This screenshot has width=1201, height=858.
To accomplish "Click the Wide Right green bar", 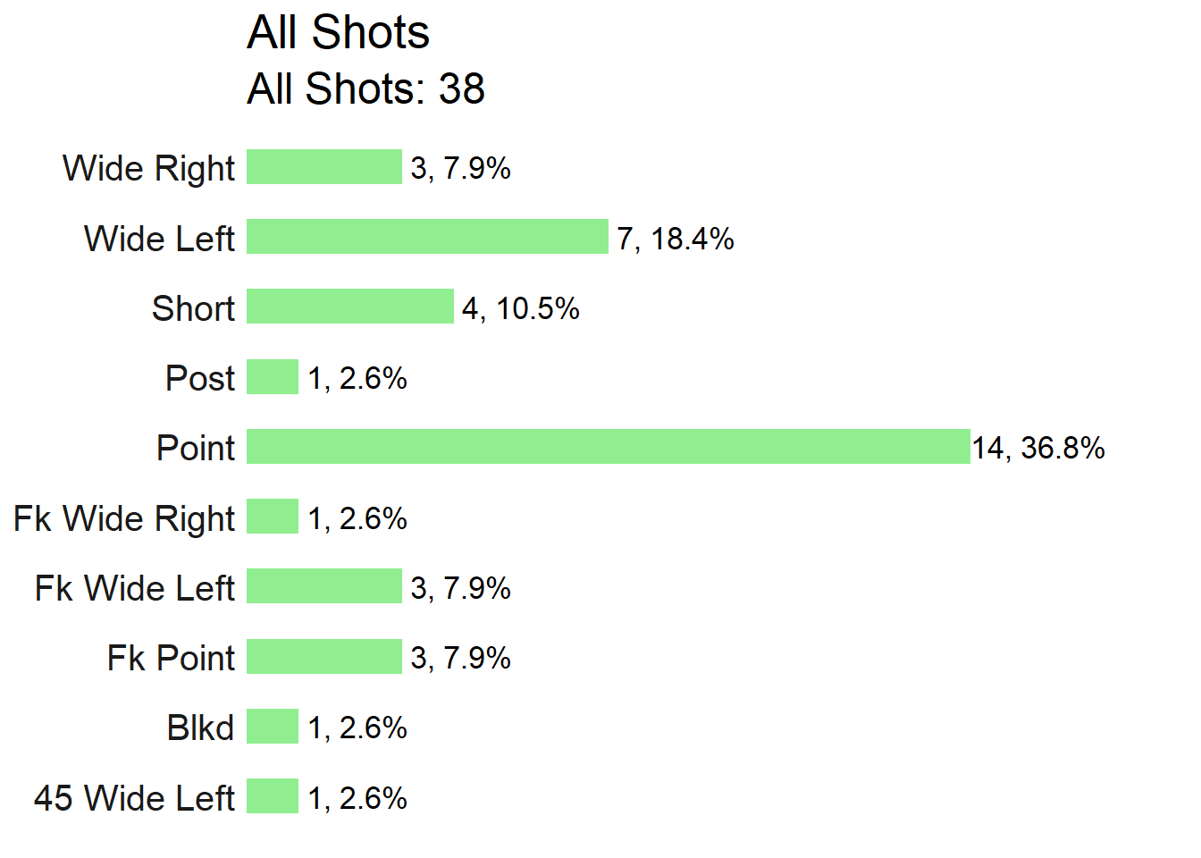I will [x=324, y=167].
